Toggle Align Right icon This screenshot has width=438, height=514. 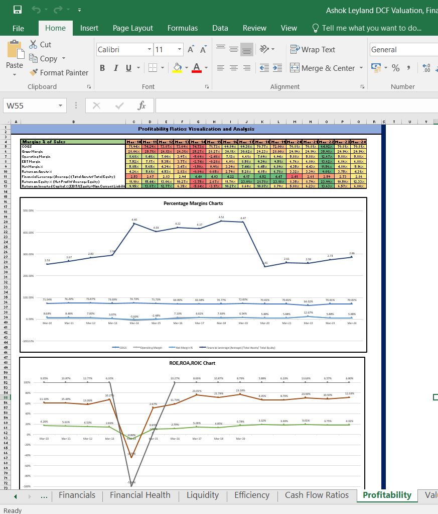click(247, 68)
